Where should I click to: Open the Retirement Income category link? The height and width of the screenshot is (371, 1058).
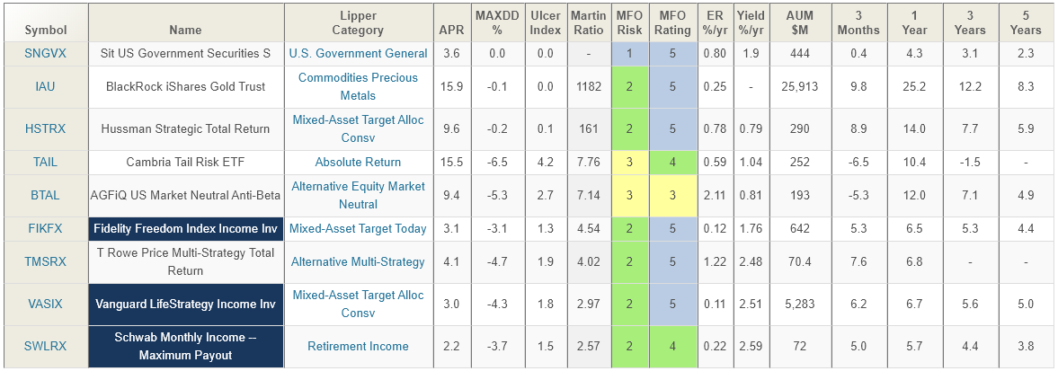pyautogui.click(x=359, y=346)
